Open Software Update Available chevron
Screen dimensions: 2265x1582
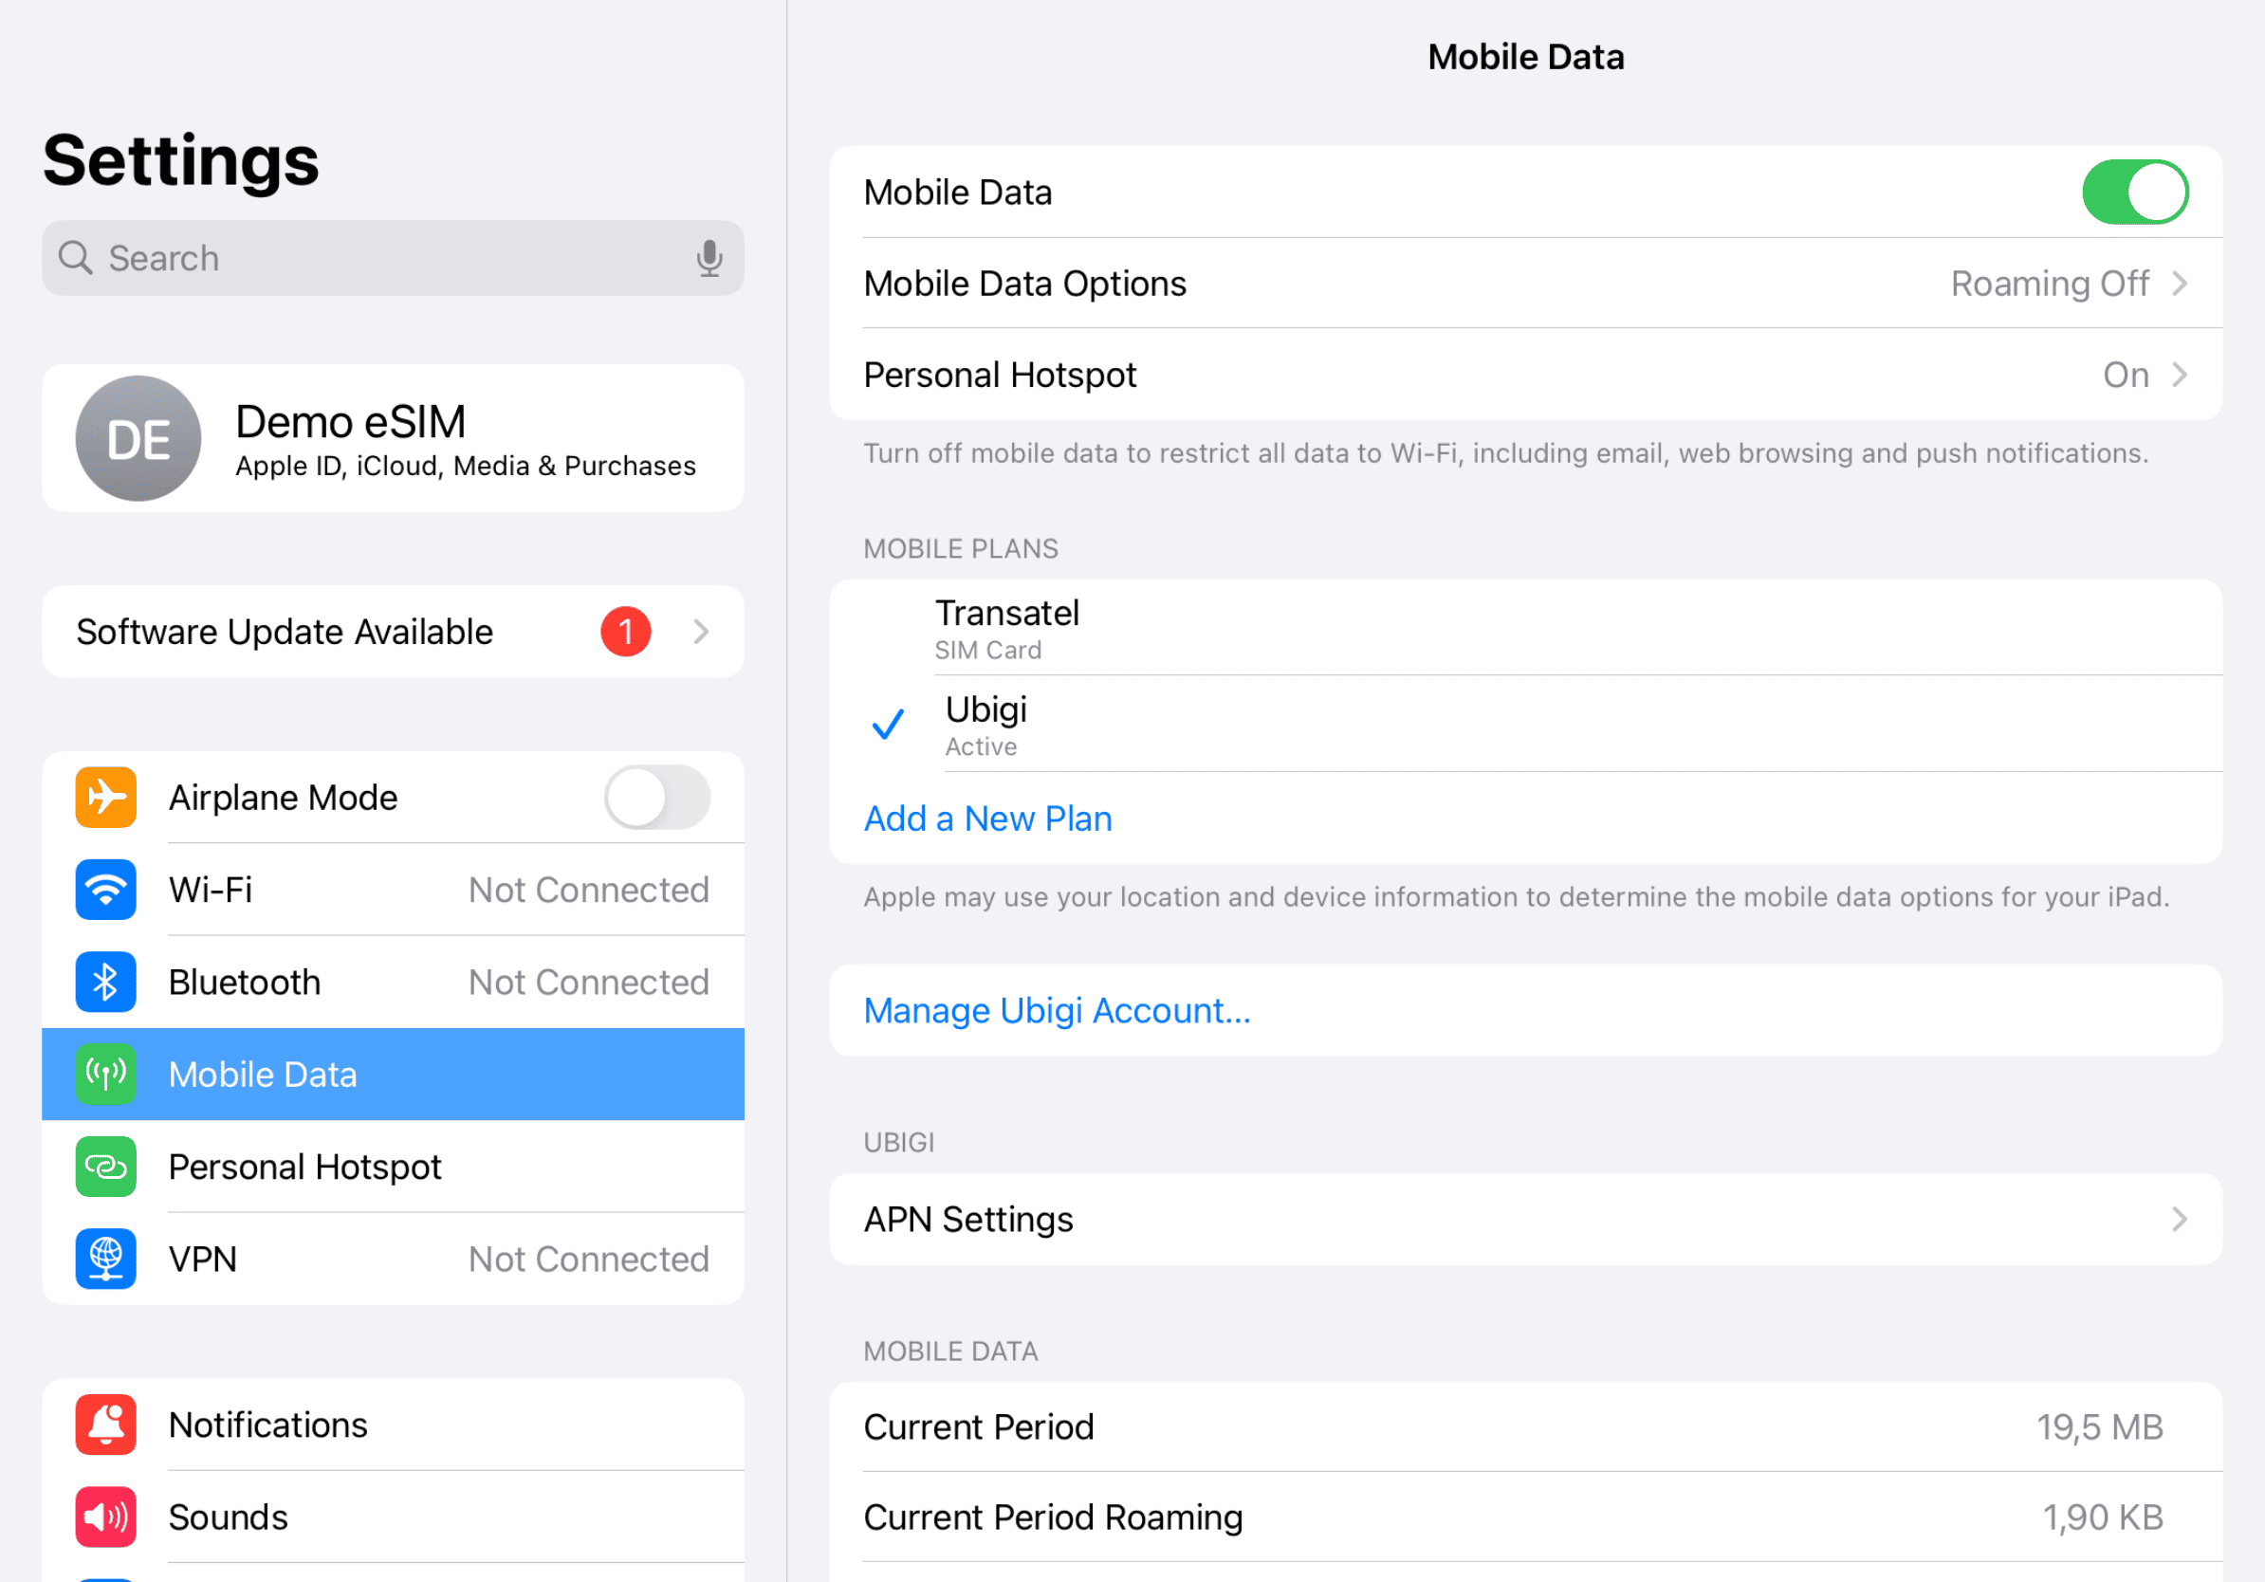[701, 632]
